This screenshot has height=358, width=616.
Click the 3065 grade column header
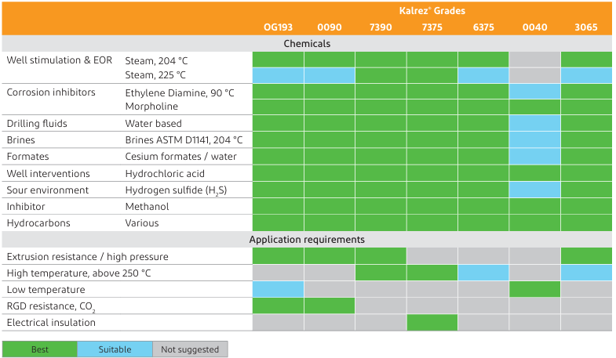[586, 27]
